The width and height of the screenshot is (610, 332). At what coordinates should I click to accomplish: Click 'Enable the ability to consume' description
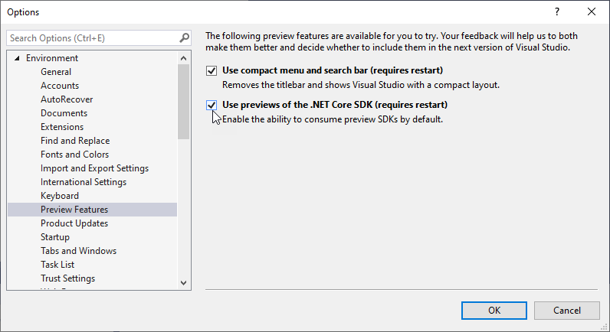[333, 119]
